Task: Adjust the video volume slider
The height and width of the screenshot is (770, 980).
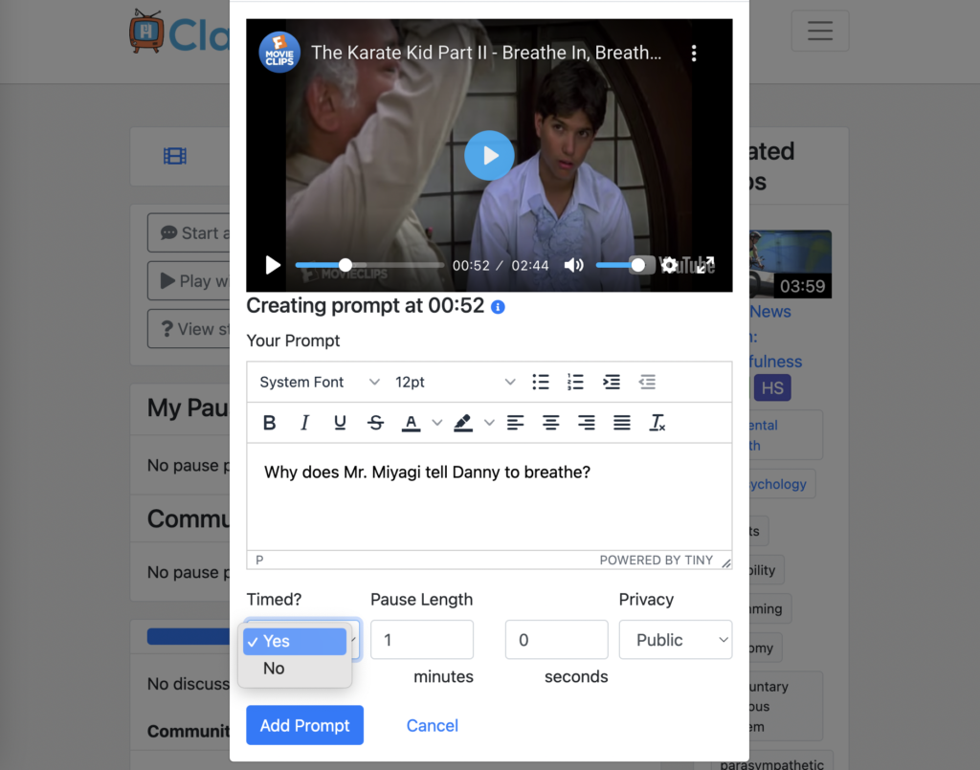Action: point(621,265)
